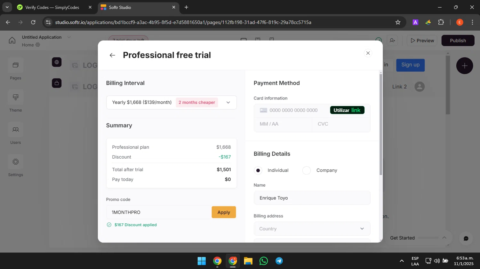The image size is (480, 269).
Task: Open the tab search dropdown arrow
Action: tap(7, 7)
